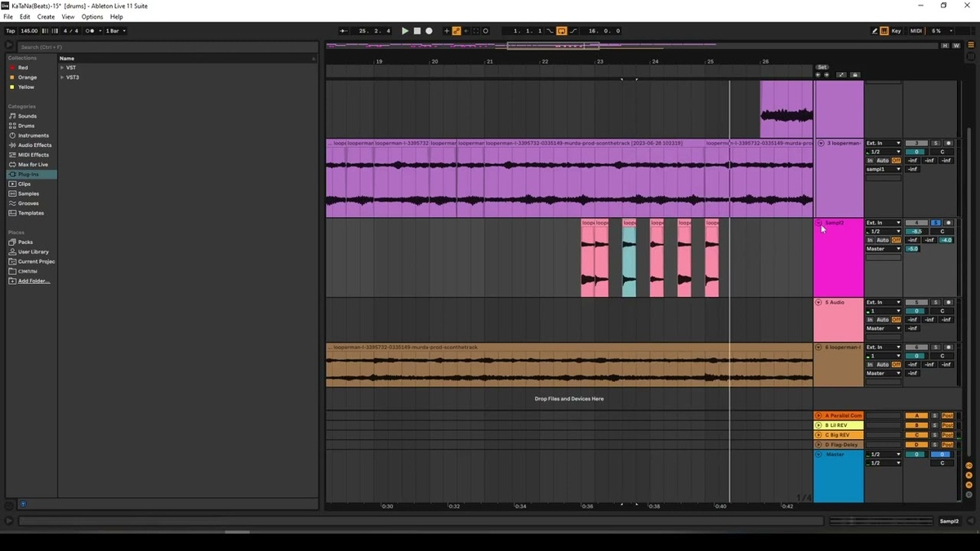Click the 145.00 tempo field
The width and height of the screenshot is (980, 551).
(x=29, y=31)
